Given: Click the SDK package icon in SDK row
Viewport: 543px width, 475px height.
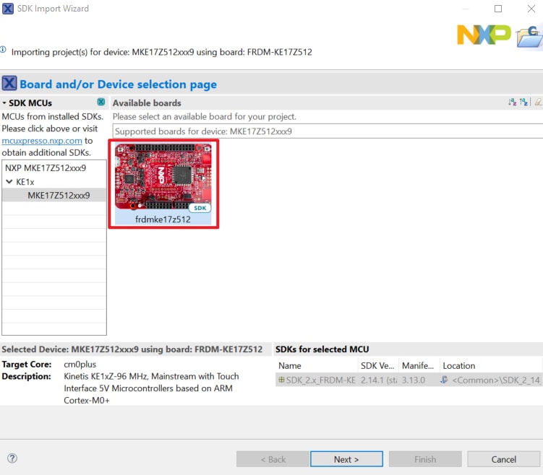Looking at the screenshot, I should [281, 380].
